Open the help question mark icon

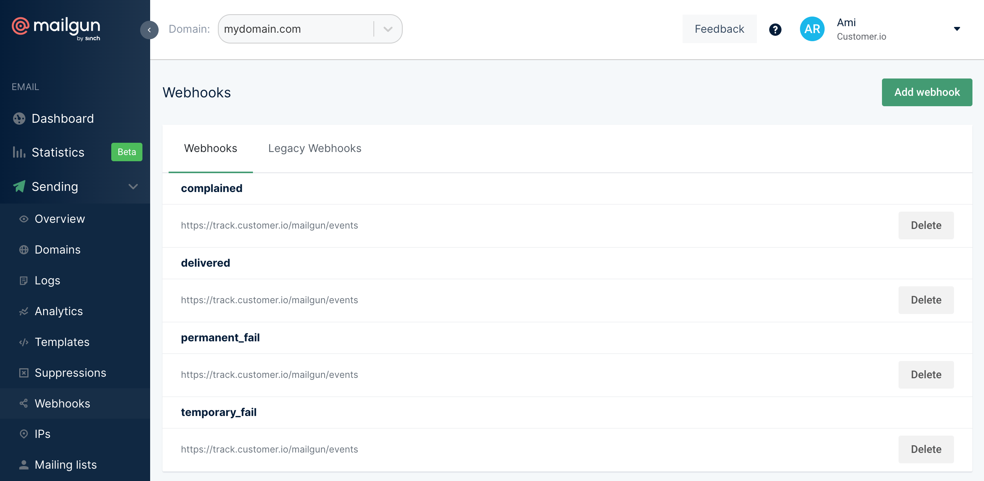point(775,29)
